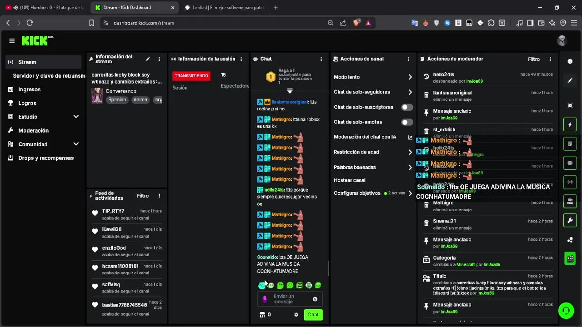Click the Enviar un mensaje input field
This screenshot has width=582, height=327.
(290, 299)
